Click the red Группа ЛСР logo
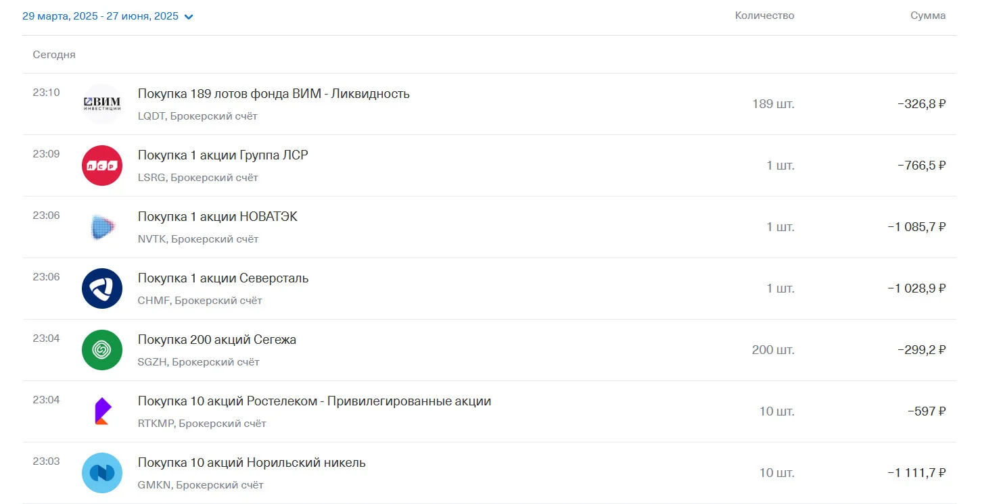This screenshot has width=1001, height=504. (x=102, y=166)
